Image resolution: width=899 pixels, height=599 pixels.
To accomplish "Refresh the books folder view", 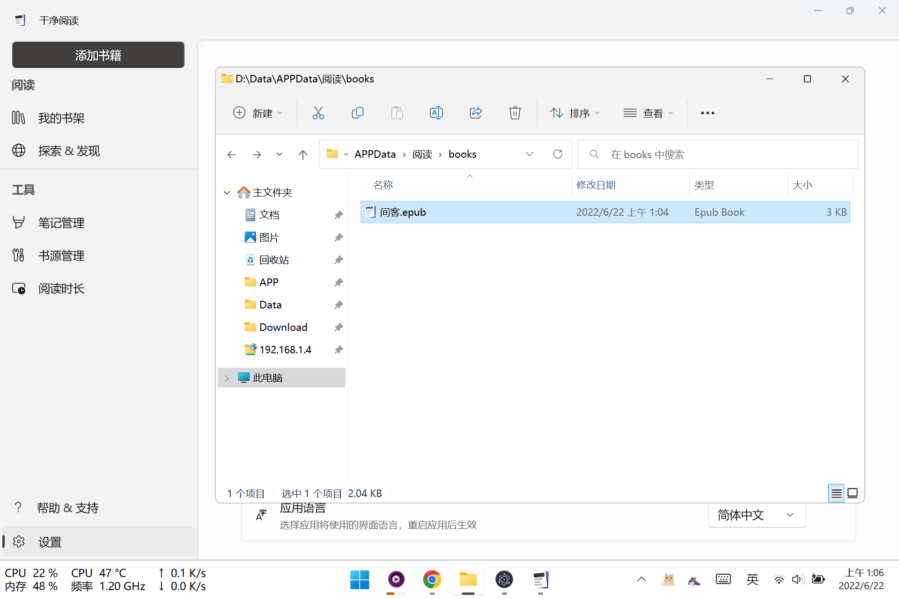I will point(557,154).
